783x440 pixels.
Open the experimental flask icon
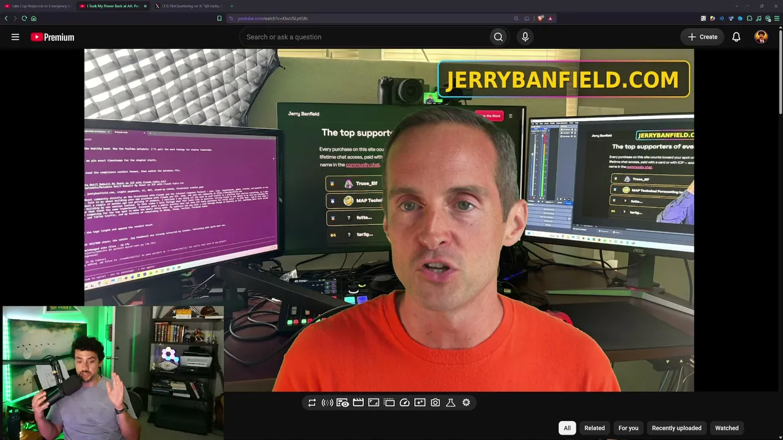coord(451,403)
